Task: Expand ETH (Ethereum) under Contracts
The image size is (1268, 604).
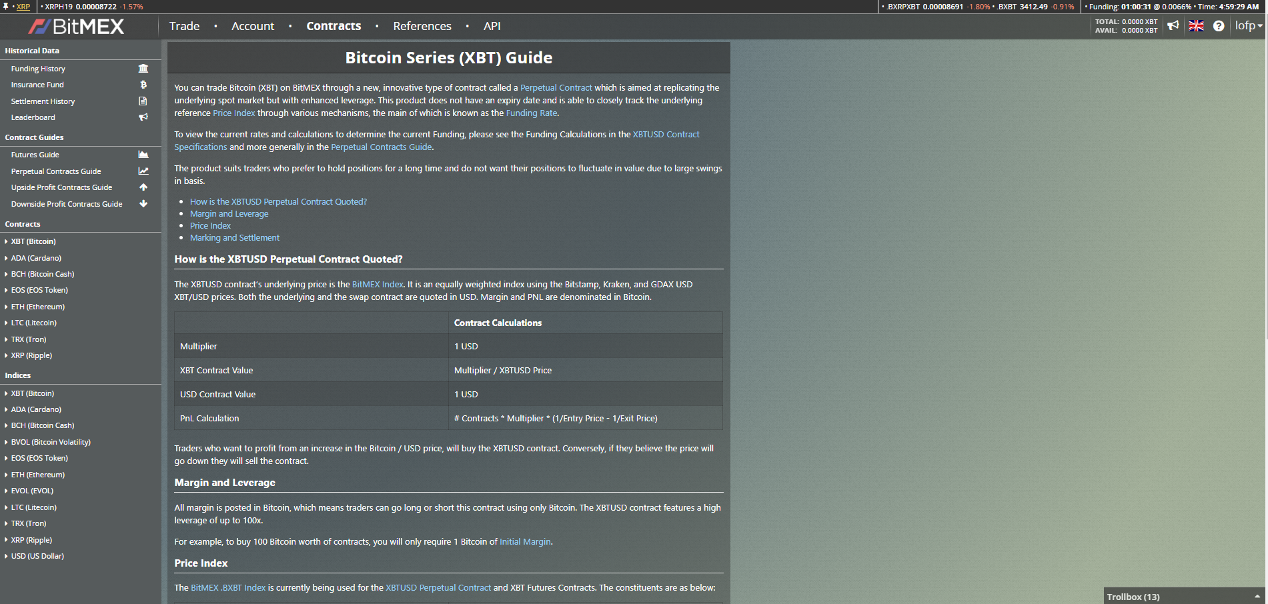Action: [38, 307]
